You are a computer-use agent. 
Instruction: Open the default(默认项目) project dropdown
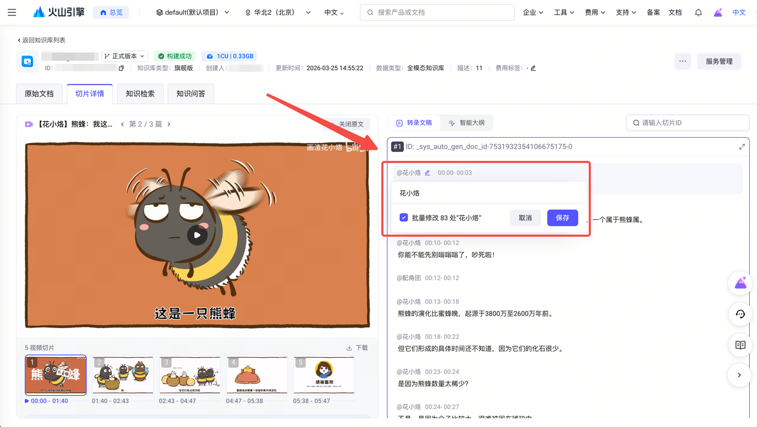193,12
